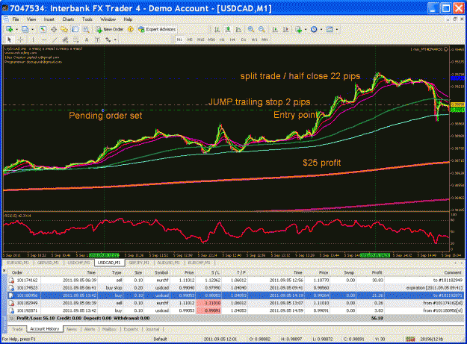Select the text A tool
The width and height of the screenshot is (467, 344).
point(87,40)
